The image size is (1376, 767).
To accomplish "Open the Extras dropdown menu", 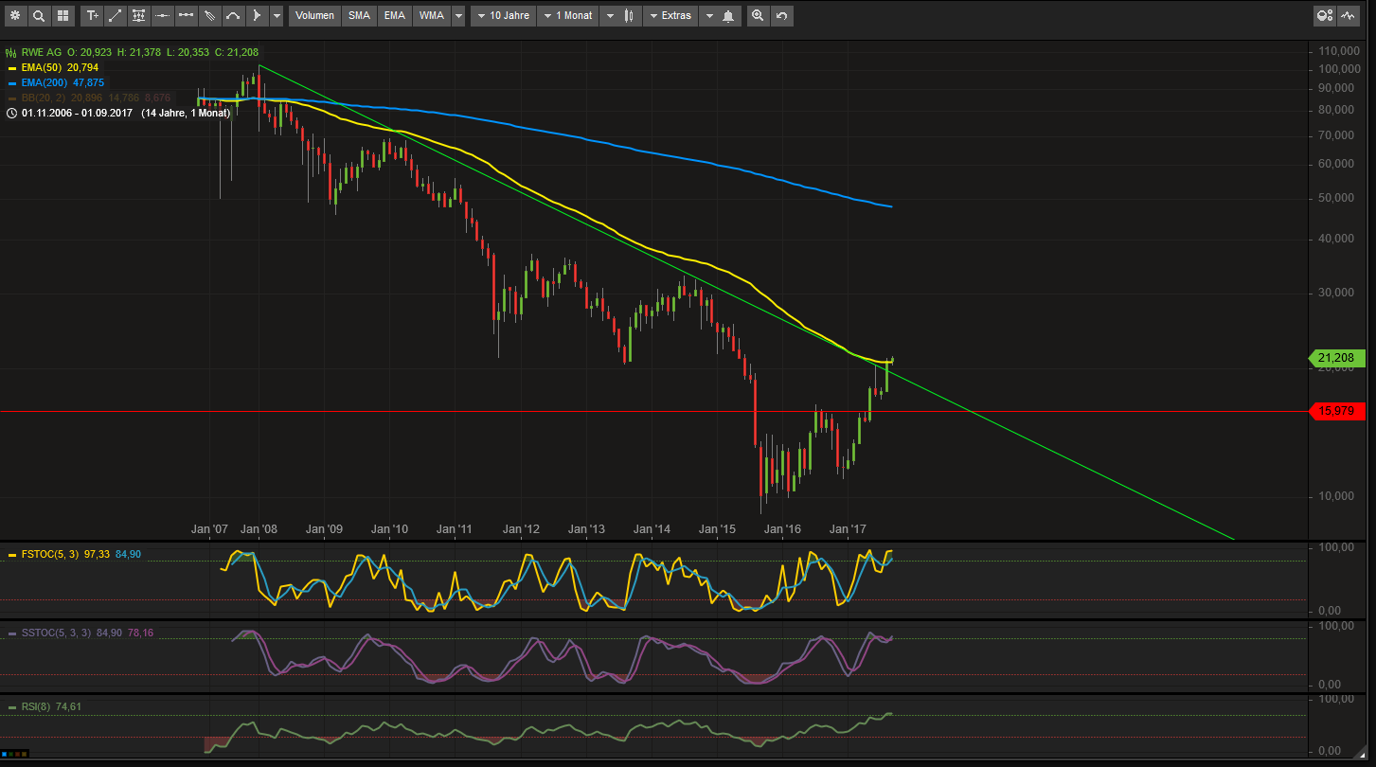I will pyautogui.click(x=670, y=15).
